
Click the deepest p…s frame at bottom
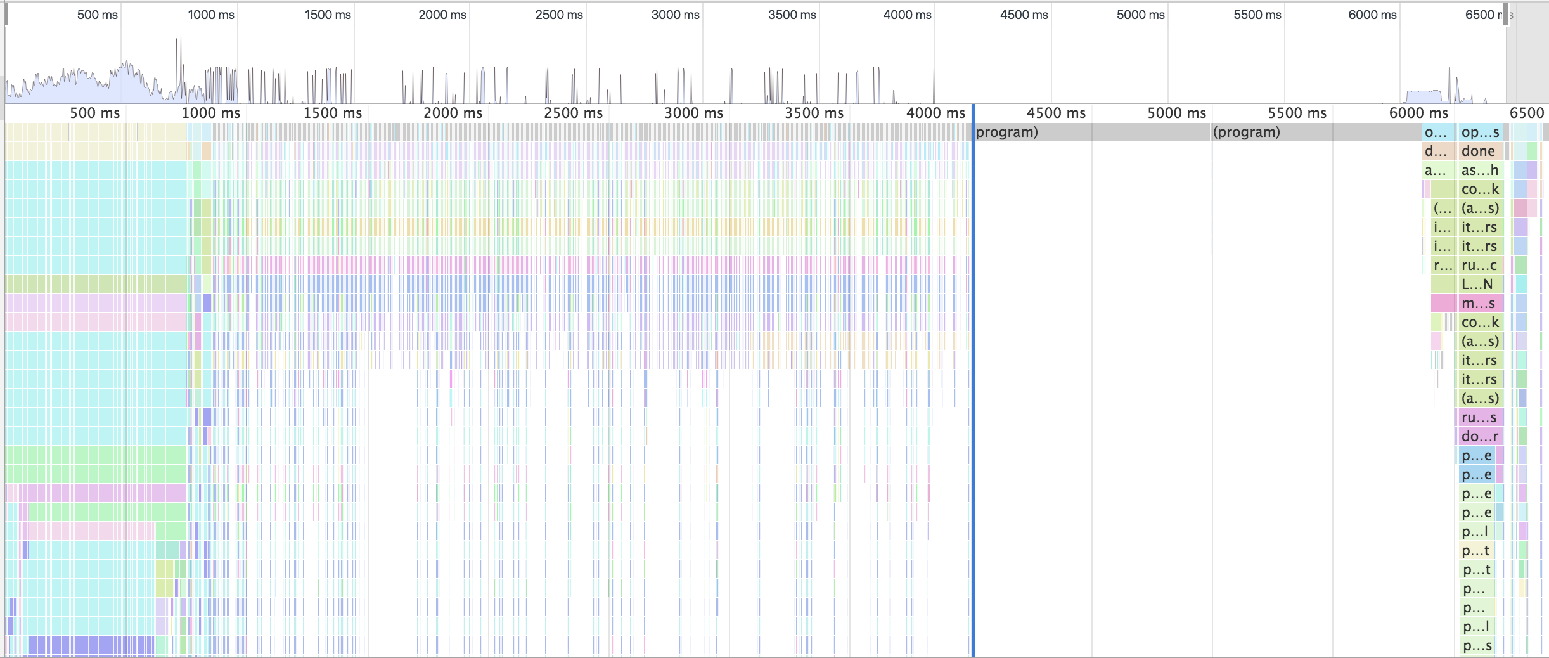coord(1477,645)
